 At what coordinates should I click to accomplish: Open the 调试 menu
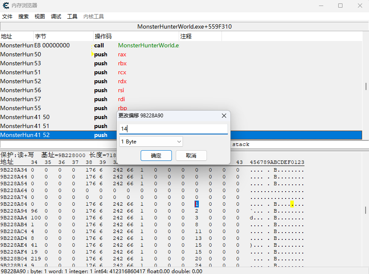pos(56,17)
